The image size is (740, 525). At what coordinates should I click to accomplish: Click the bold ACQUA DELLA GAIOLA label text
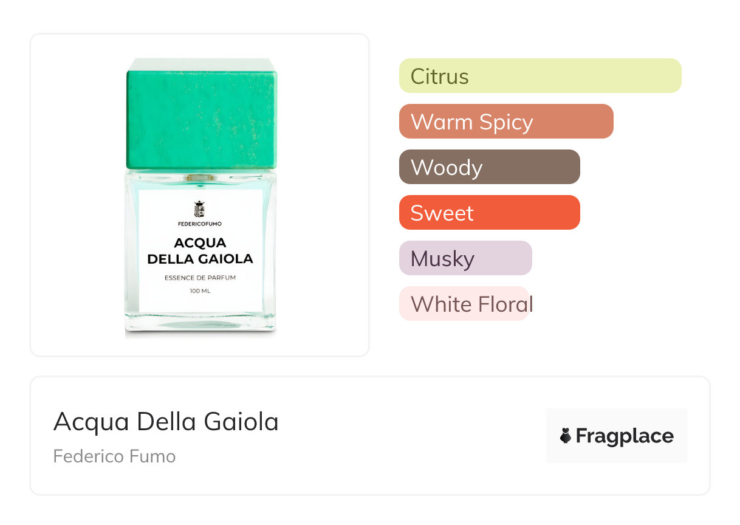click(200, 251)
